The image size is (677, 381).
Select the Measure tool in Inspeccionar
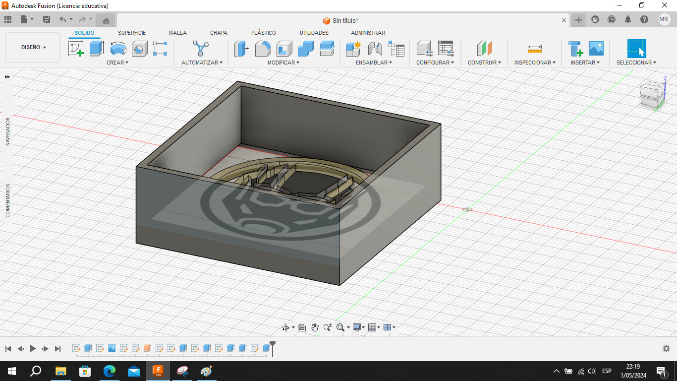[534, 49]
